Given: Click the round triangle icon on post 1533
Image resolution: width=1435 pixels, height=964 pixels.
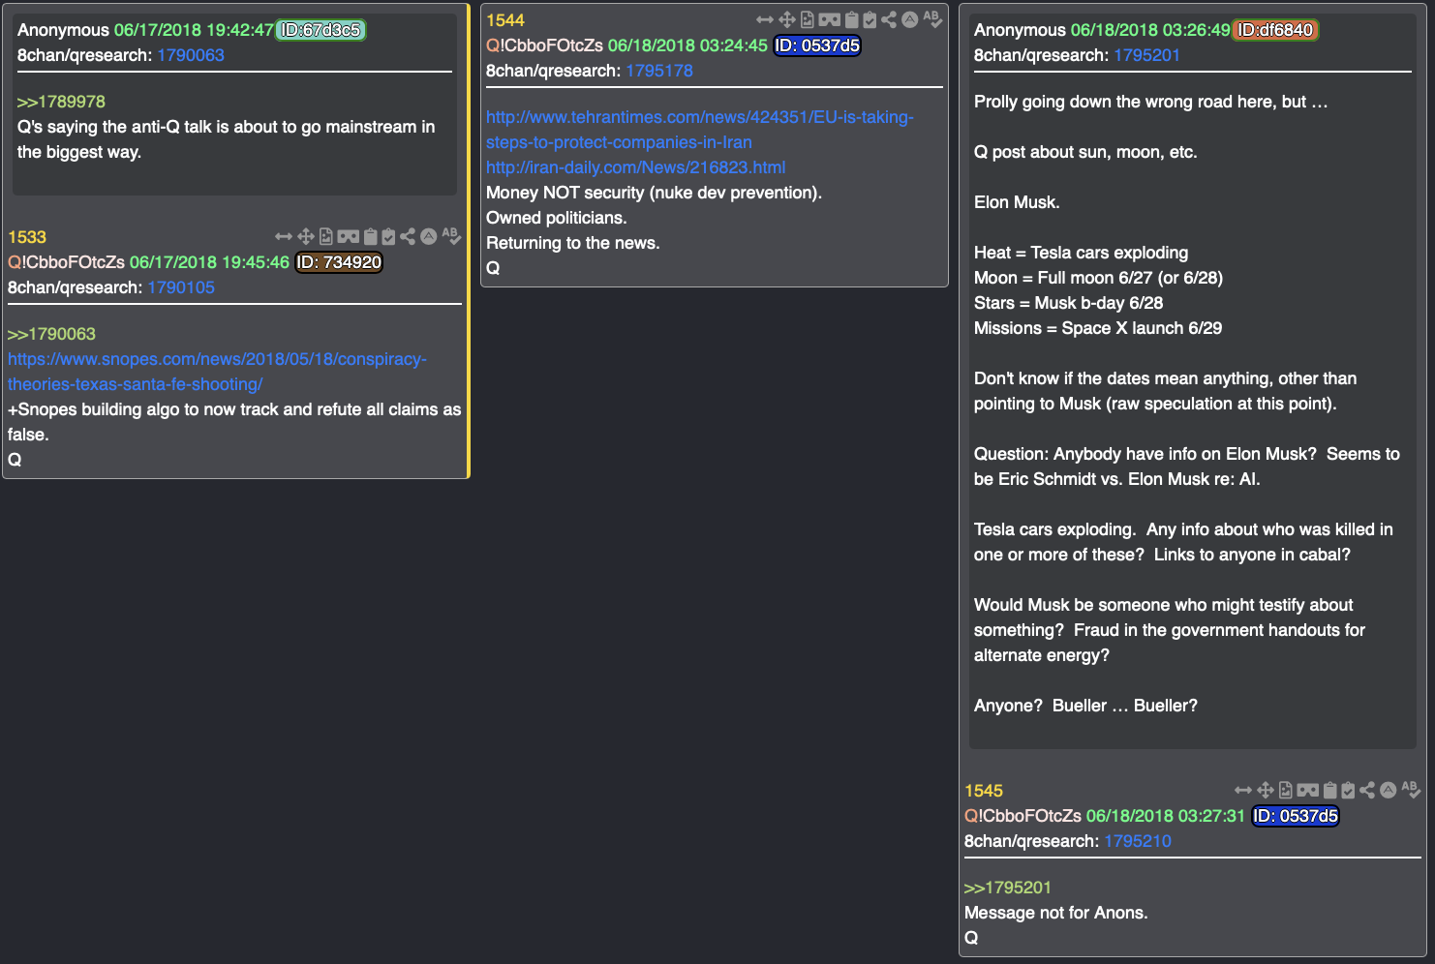Looking at the screenshot, I should click(x=429, y=236).
